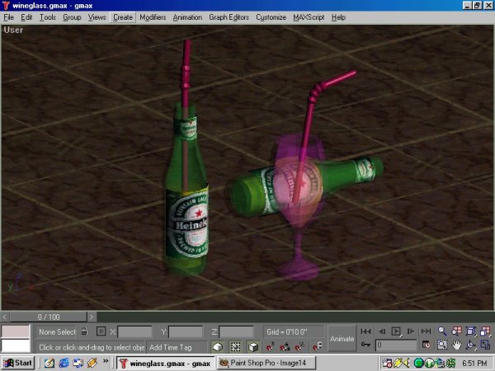
Task: Toggle key mode with the key icon
Action: (x=365, y=345)
